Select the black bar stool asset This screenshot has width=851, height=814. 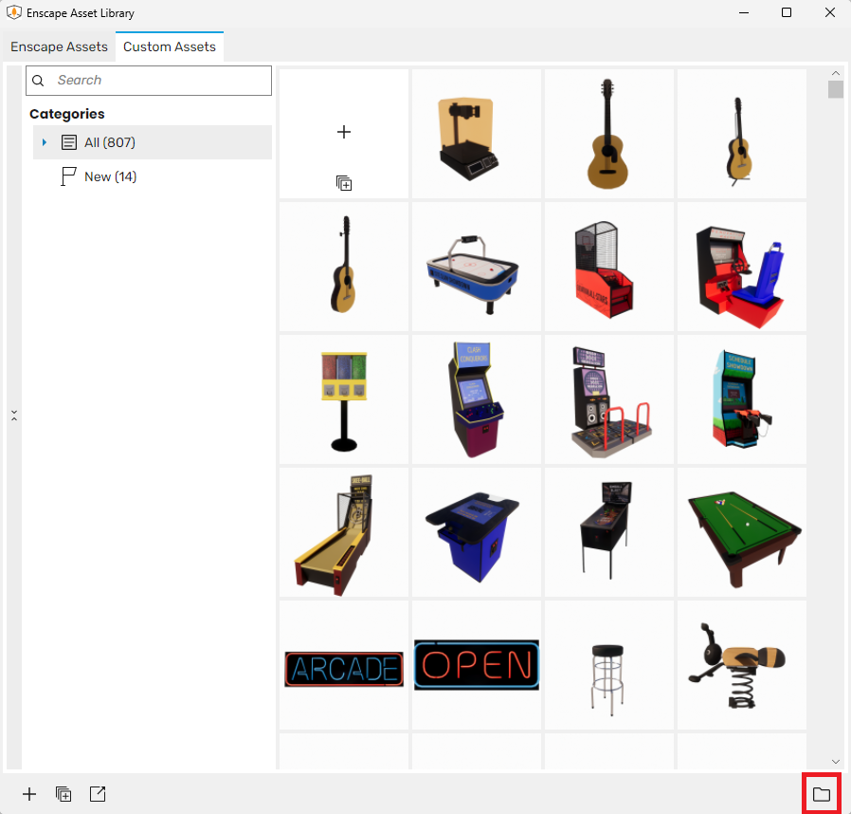click(x=609, y=665)
